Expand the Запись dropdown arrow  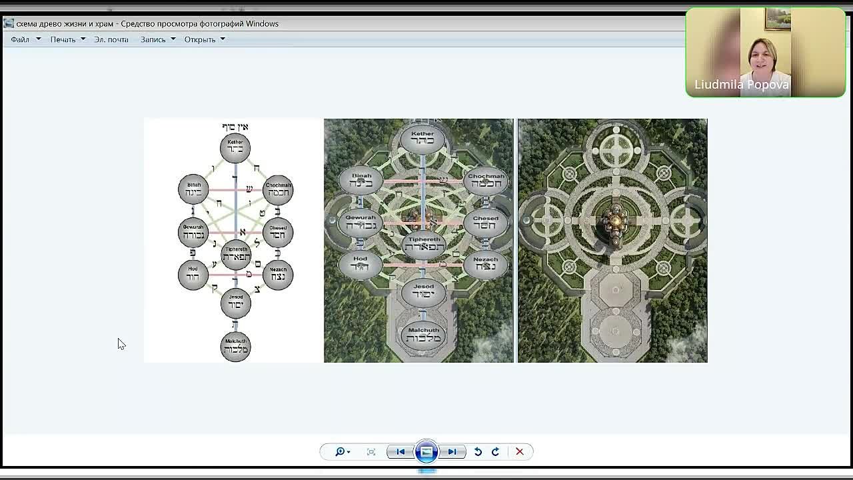pyautogui.click(x=173, y=39)
